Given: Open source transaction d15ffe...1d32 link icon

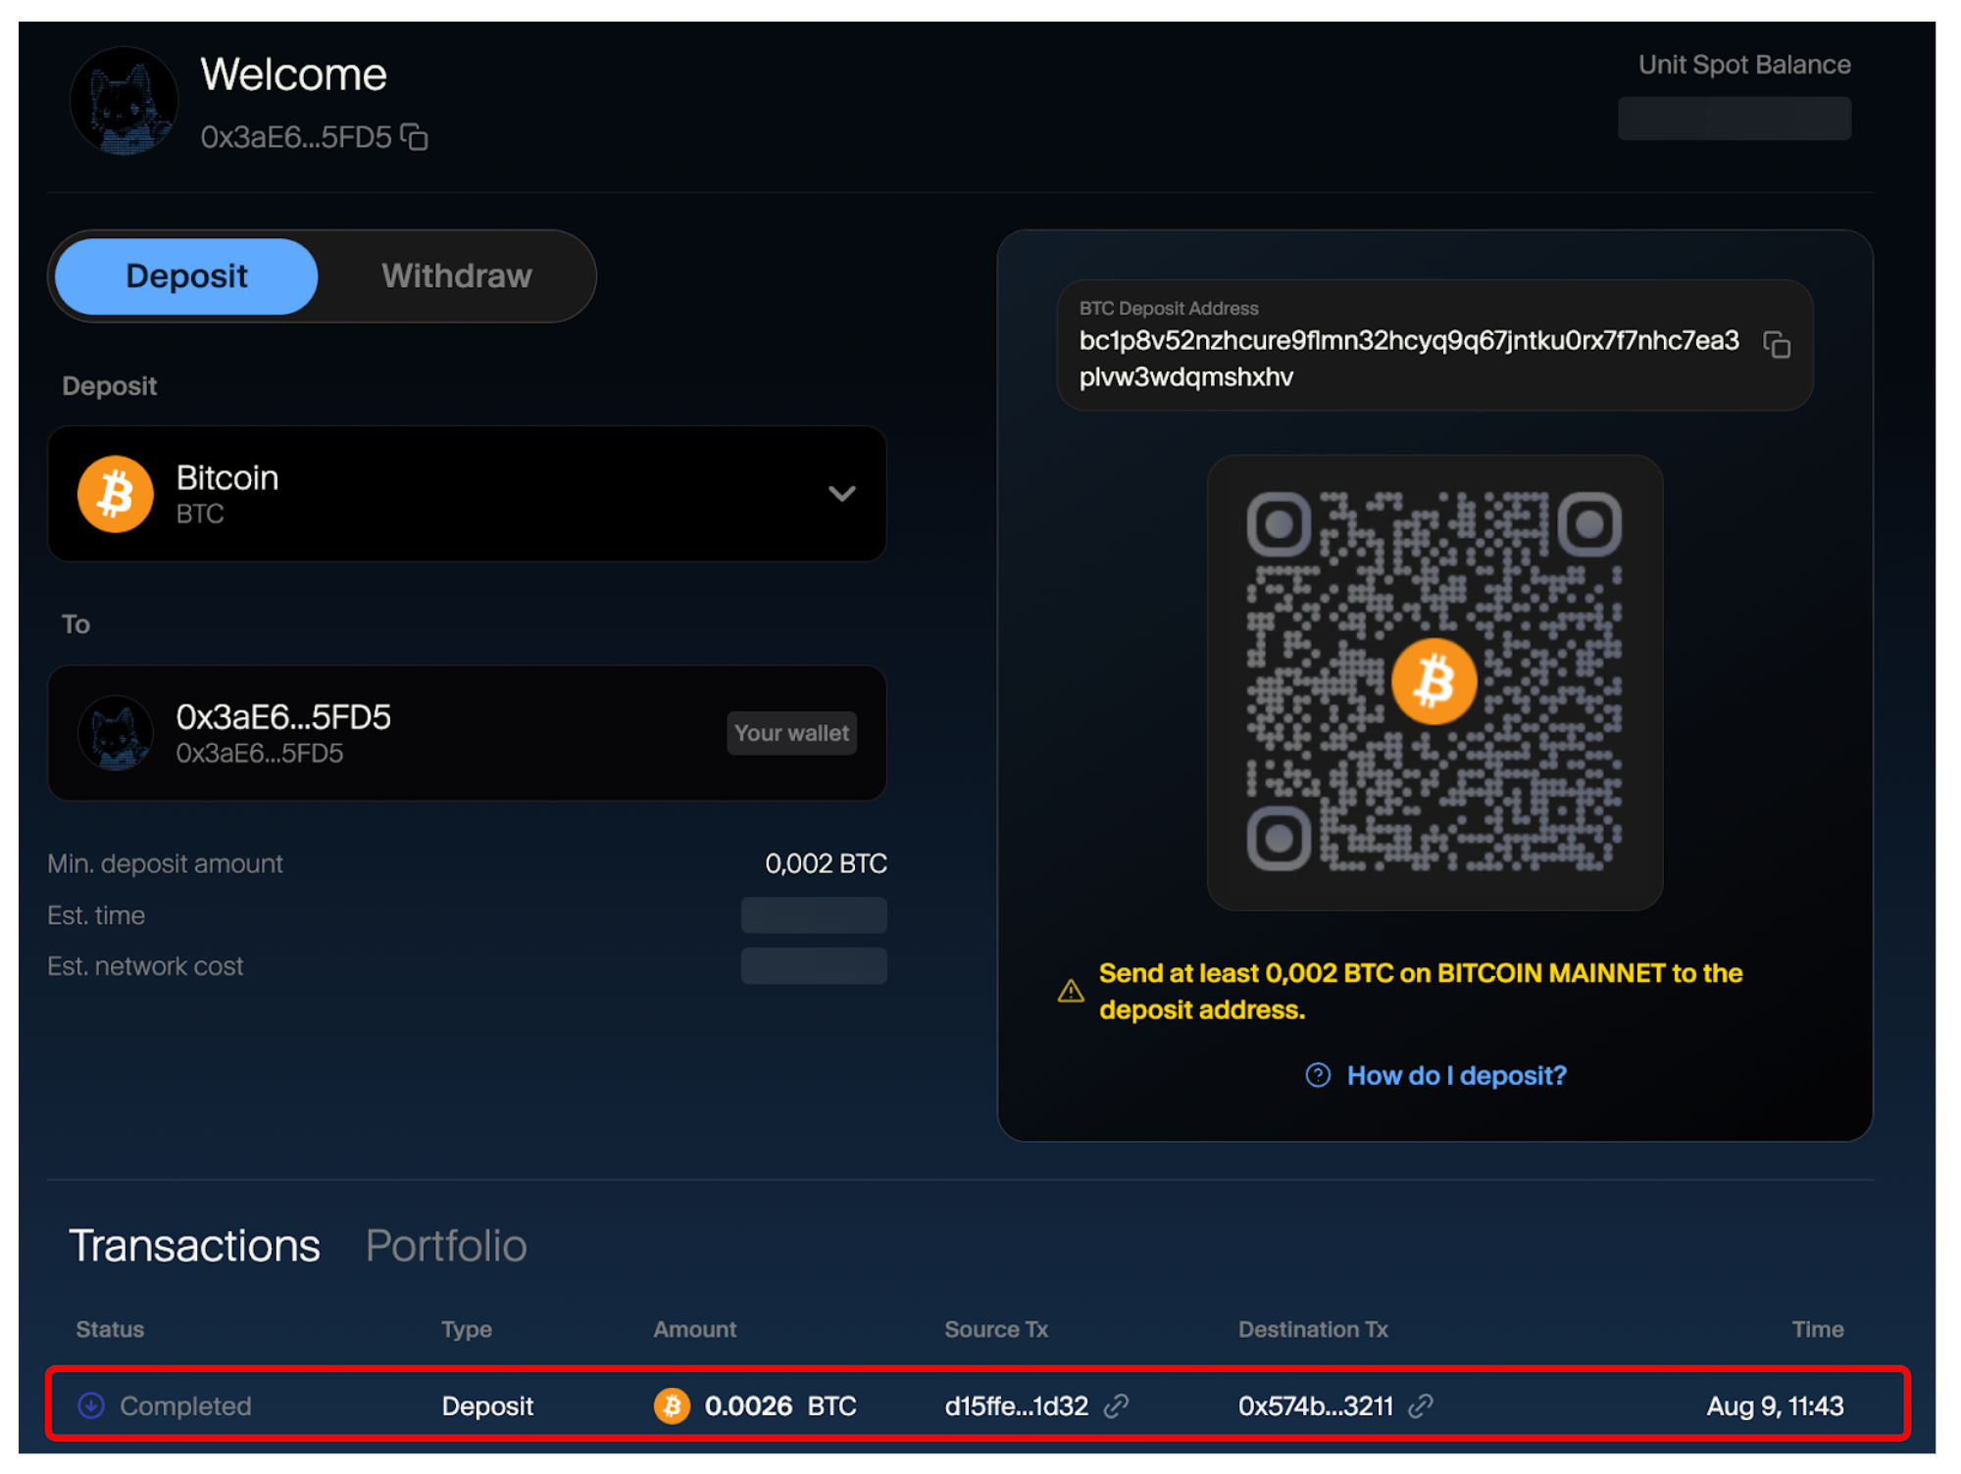Looking at the screenshot, I should [x=1116, y=1406].
